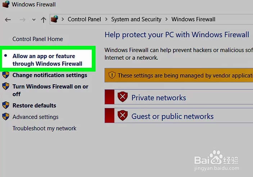
Task: Go to Control Panel Home
Action: point(37,39)
